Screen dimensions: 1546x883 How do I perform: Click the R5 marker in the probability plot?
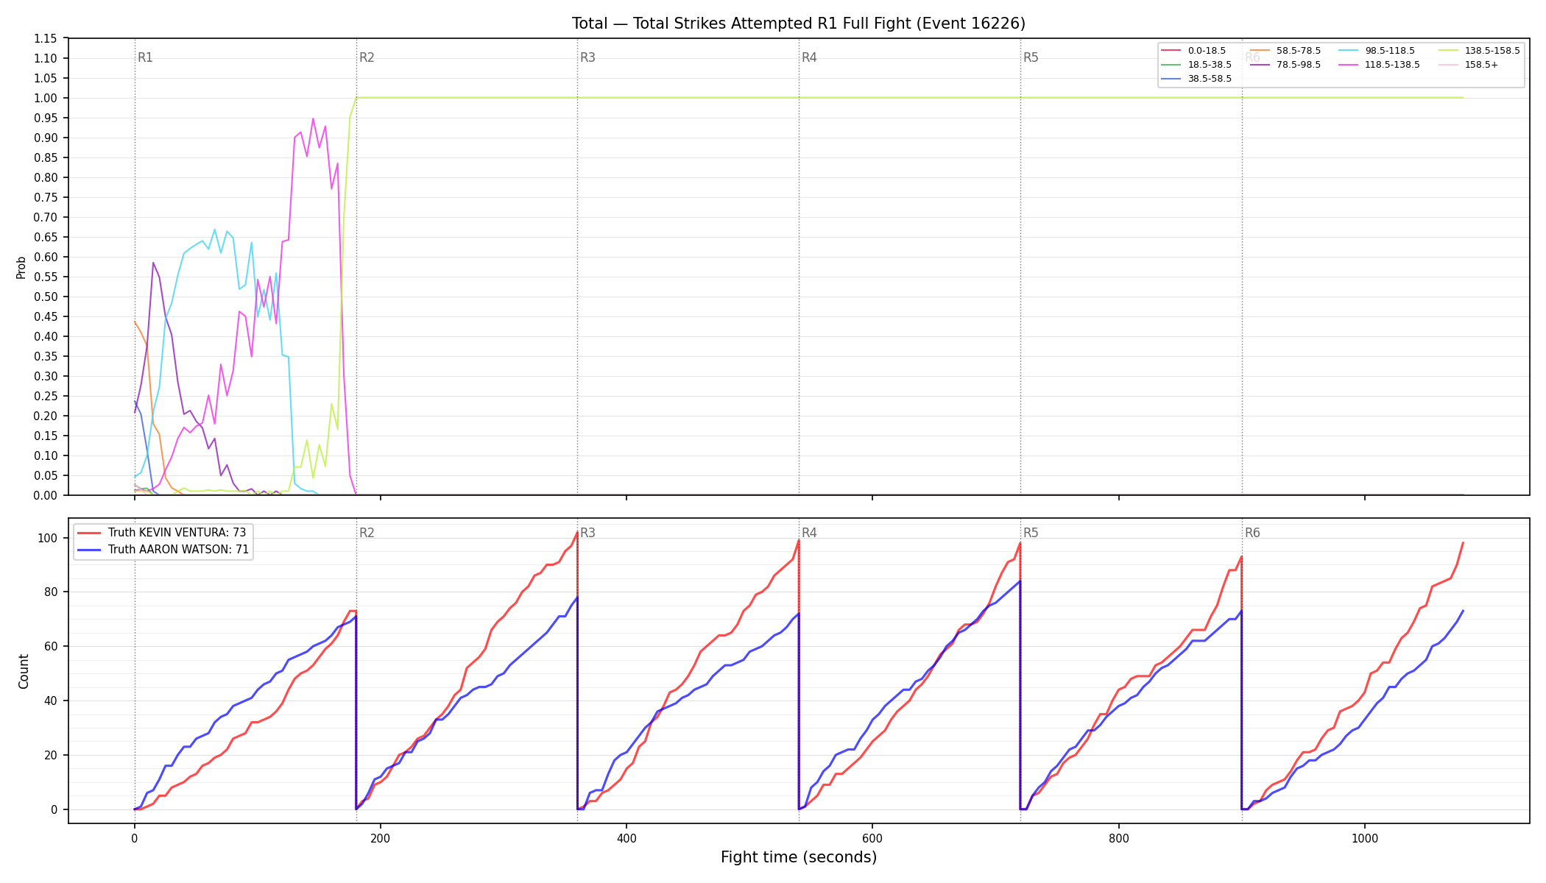(x=1031, y=57)
